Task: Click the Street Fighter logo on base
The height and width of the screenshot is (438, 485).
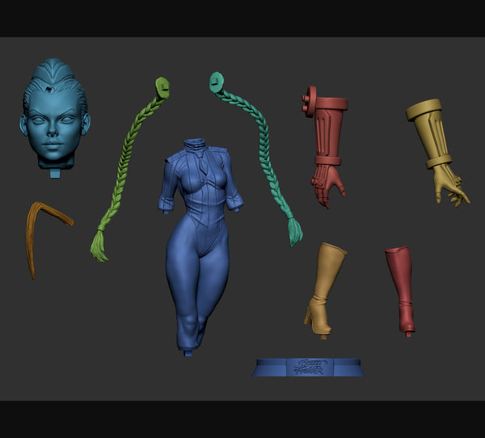Action: coord(310,367)
